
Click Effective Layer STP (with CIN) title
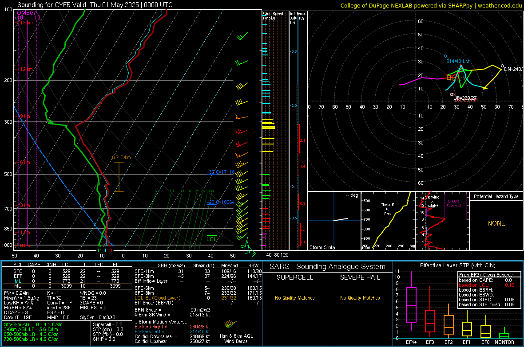[x=457, y=265]
